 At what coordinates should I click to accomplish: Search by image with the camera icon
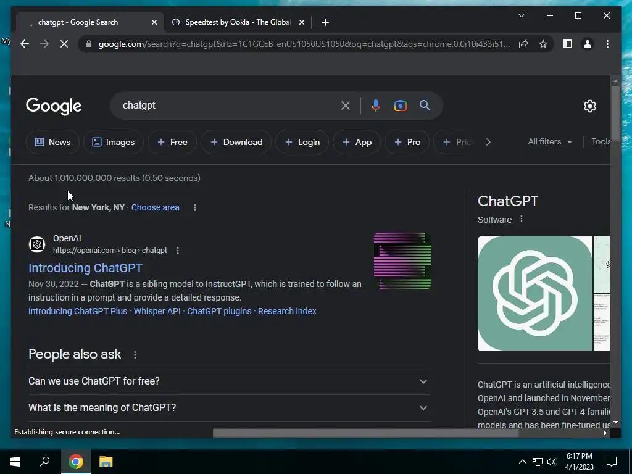[x=400, y=106]
